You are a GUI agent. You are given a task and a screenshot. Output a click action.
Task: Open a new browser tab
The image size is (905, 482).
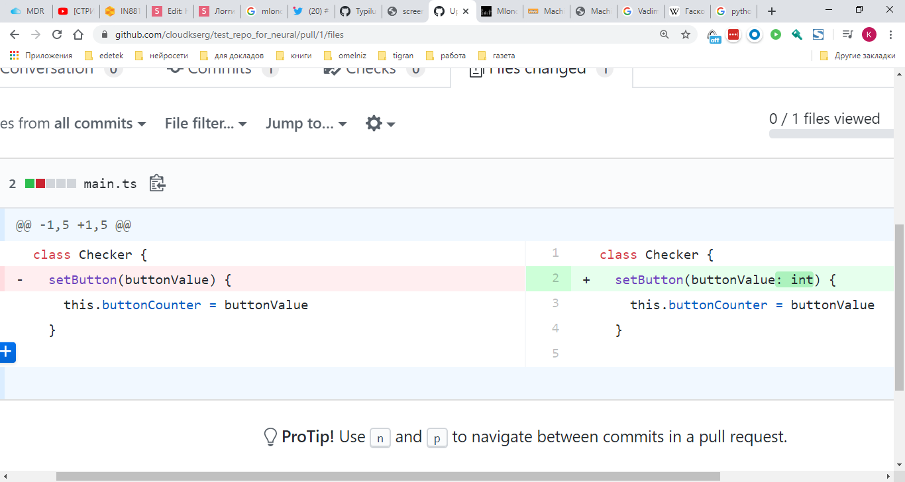(772, 11)
